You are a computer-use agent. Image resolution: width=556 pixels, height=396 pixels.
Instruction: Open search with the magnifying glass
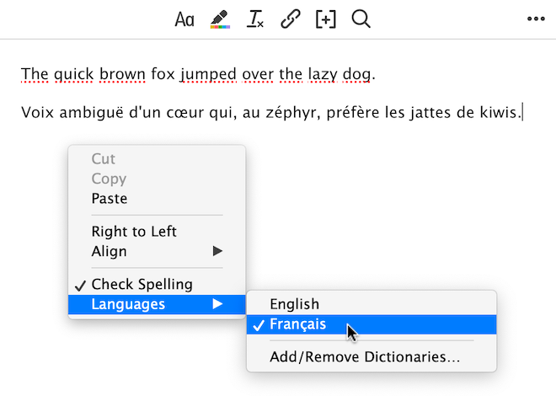click(x=361, y=19)
